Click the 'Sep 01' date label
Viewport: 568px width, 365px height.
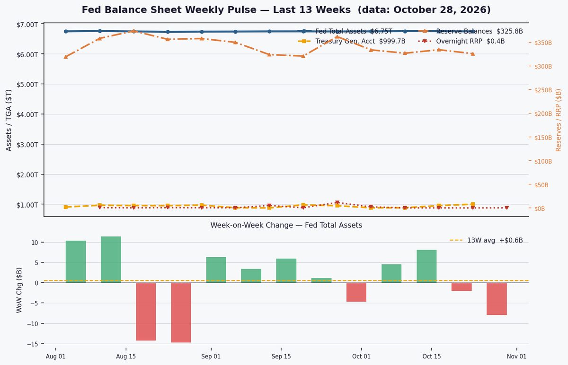pyautogui.click(x=211, y=356)
